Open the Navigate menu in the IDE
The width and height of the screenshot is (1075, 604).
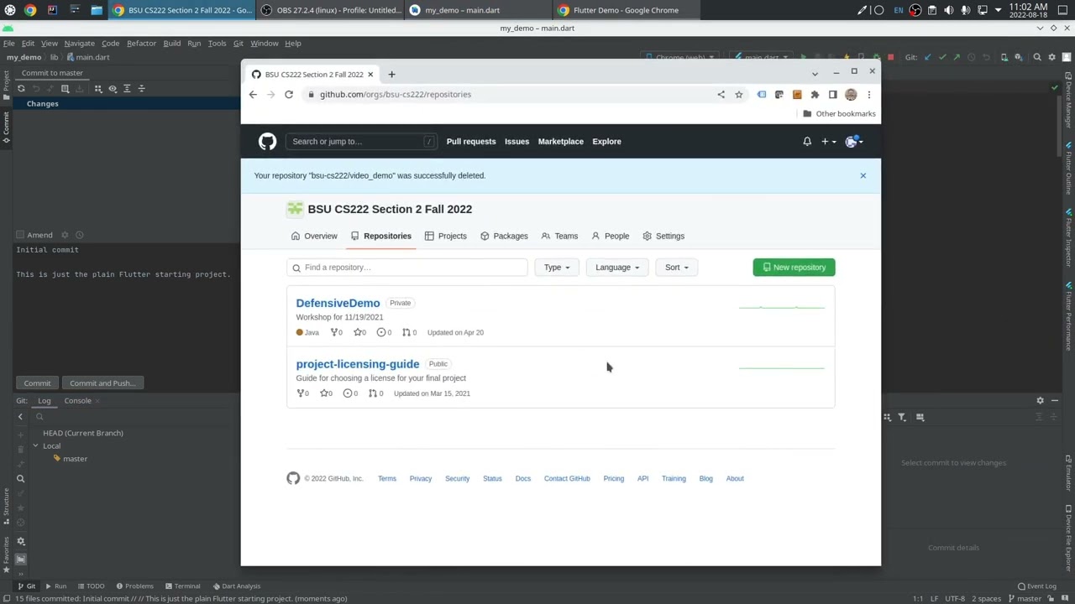(79, 43)
